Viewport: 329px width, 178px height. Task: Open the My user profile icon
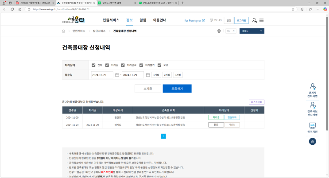point(254,20)
